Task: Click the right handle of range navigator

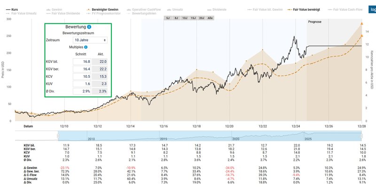Action: pos(361,136)
